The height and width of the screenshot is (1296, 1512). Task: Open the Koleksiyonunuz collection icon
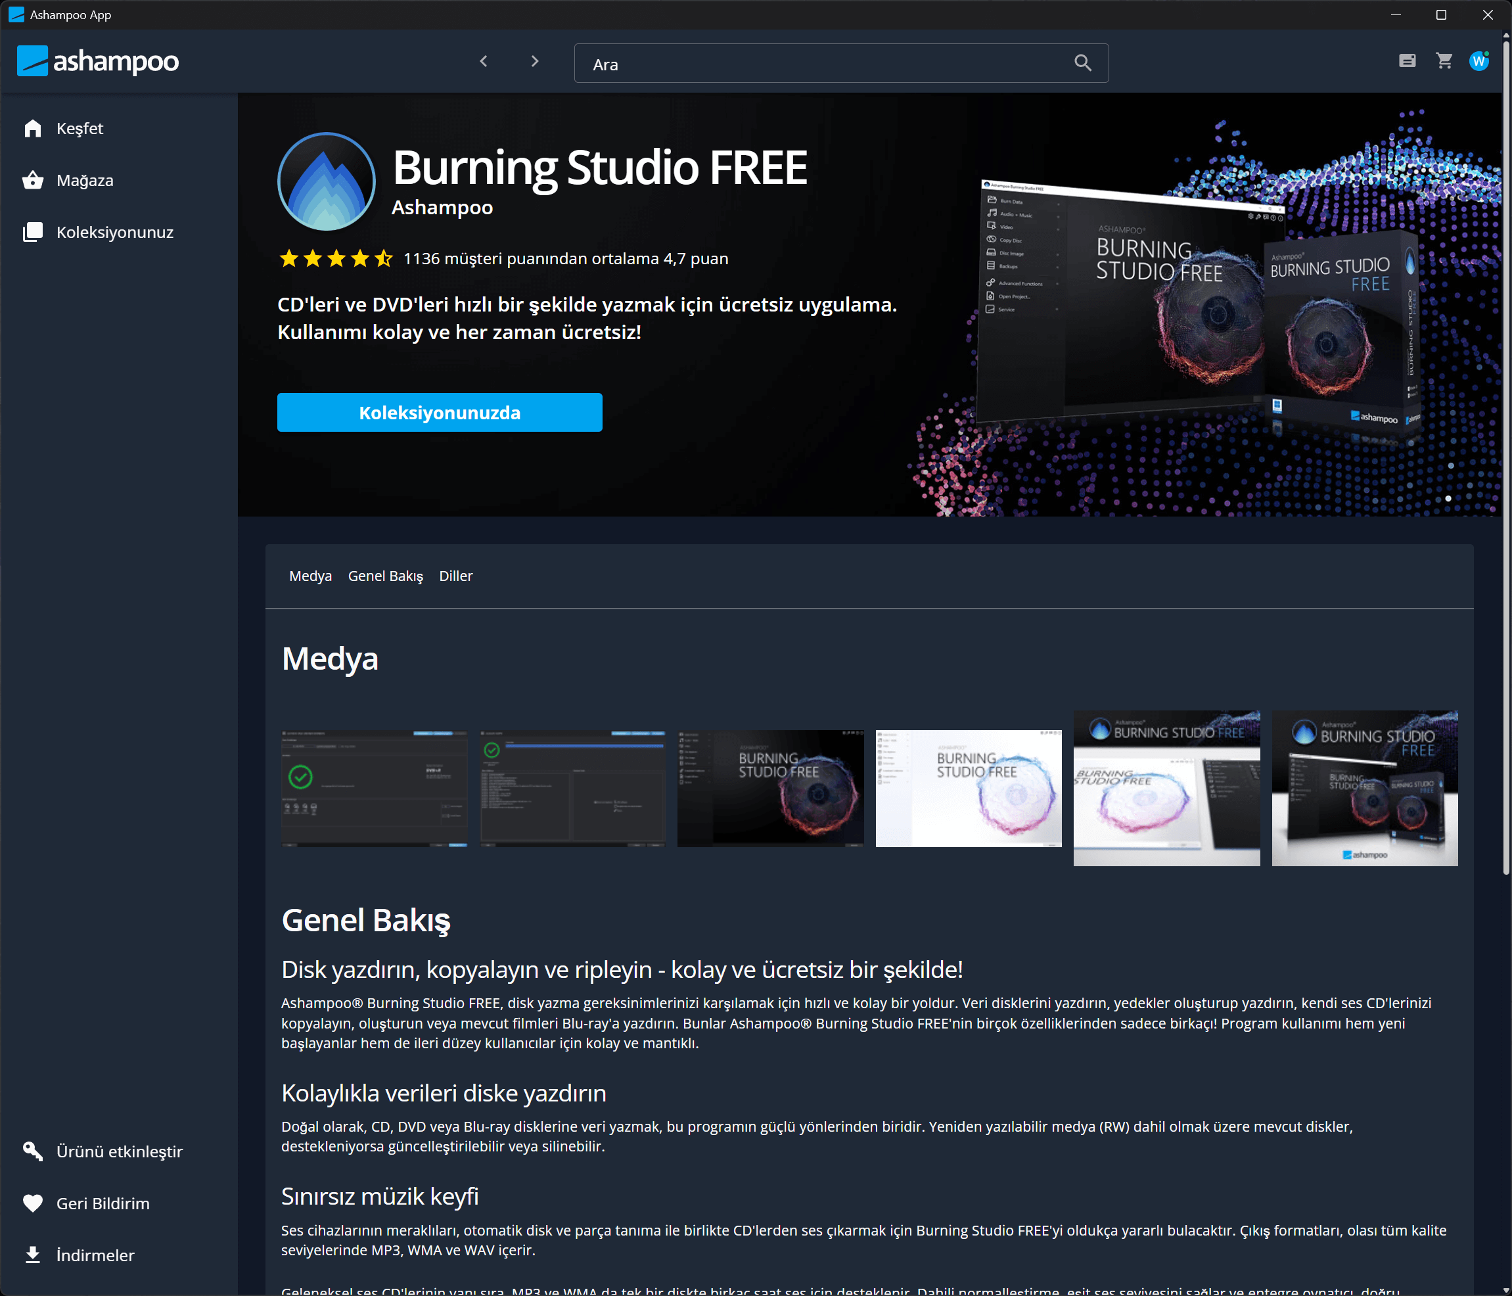pos(33,232)
